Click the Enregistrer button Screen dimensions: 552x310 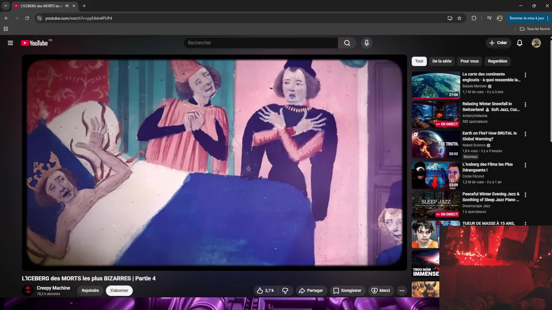(347, 291)
